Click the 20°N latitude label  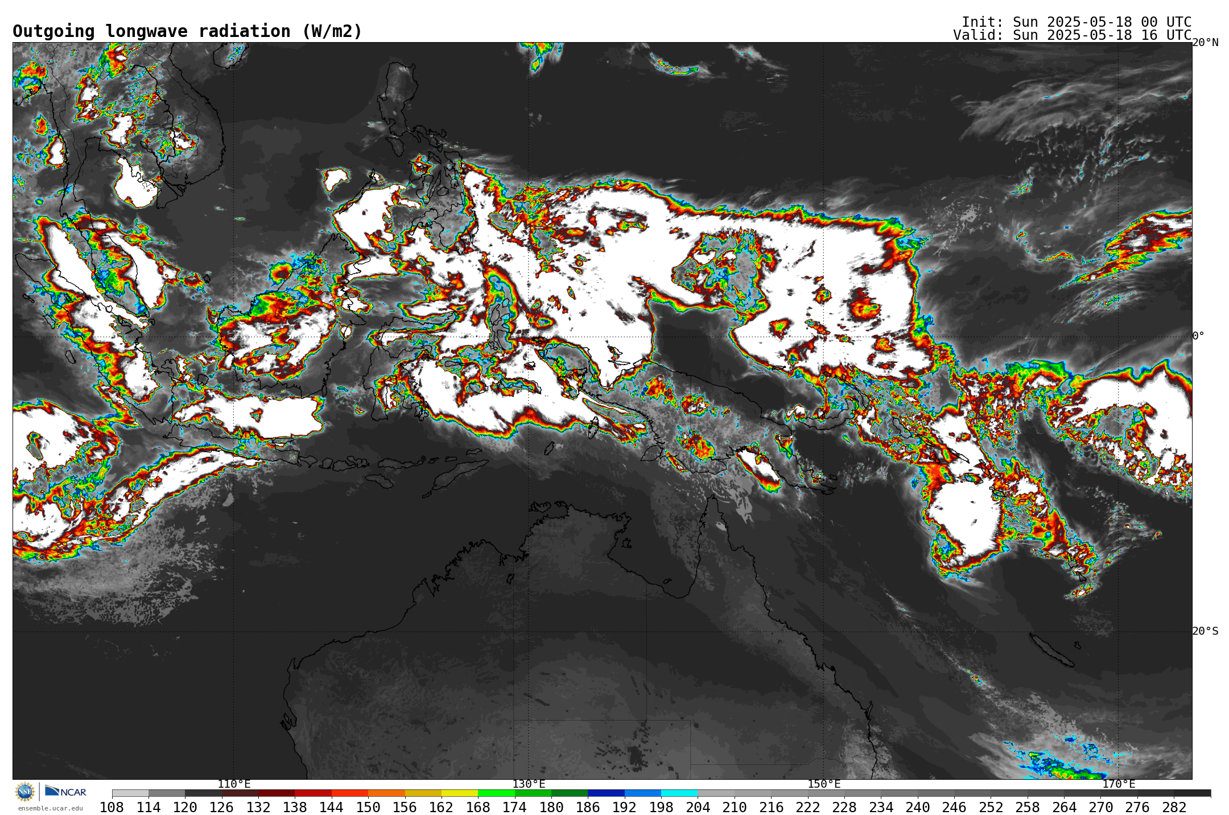[x=1205, y=43]
